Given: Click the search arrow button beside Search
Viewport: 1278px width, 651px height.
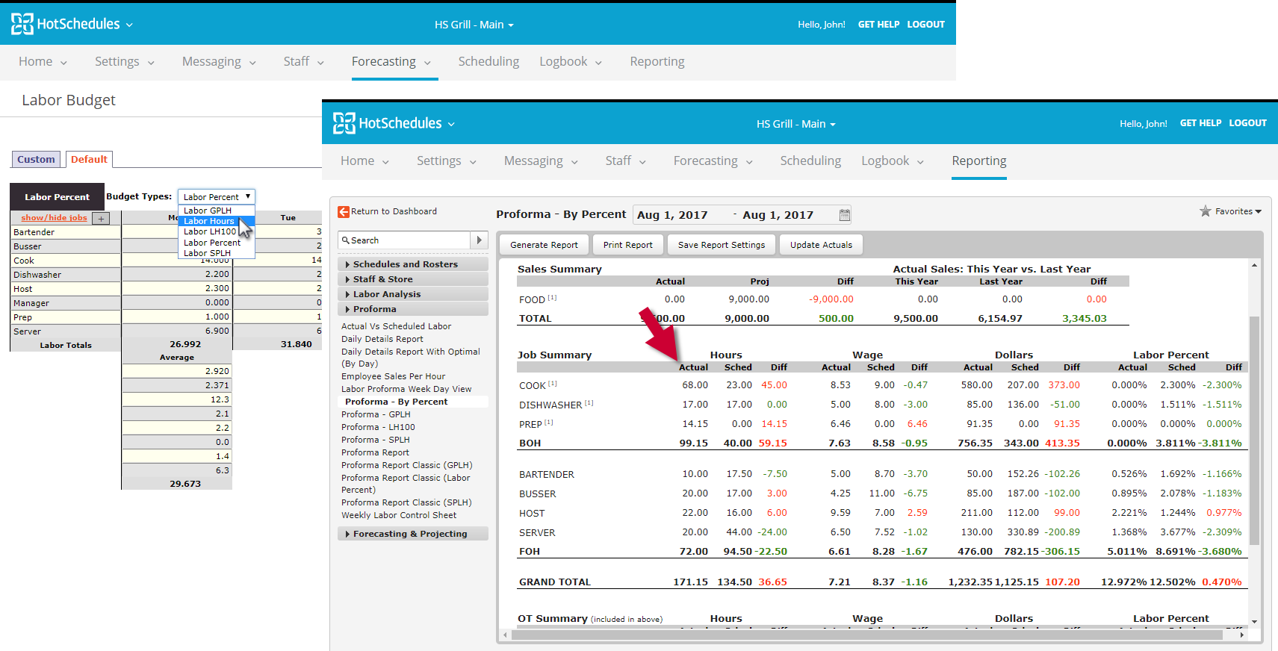Looking at the screenshot, I should click(480, 240).
